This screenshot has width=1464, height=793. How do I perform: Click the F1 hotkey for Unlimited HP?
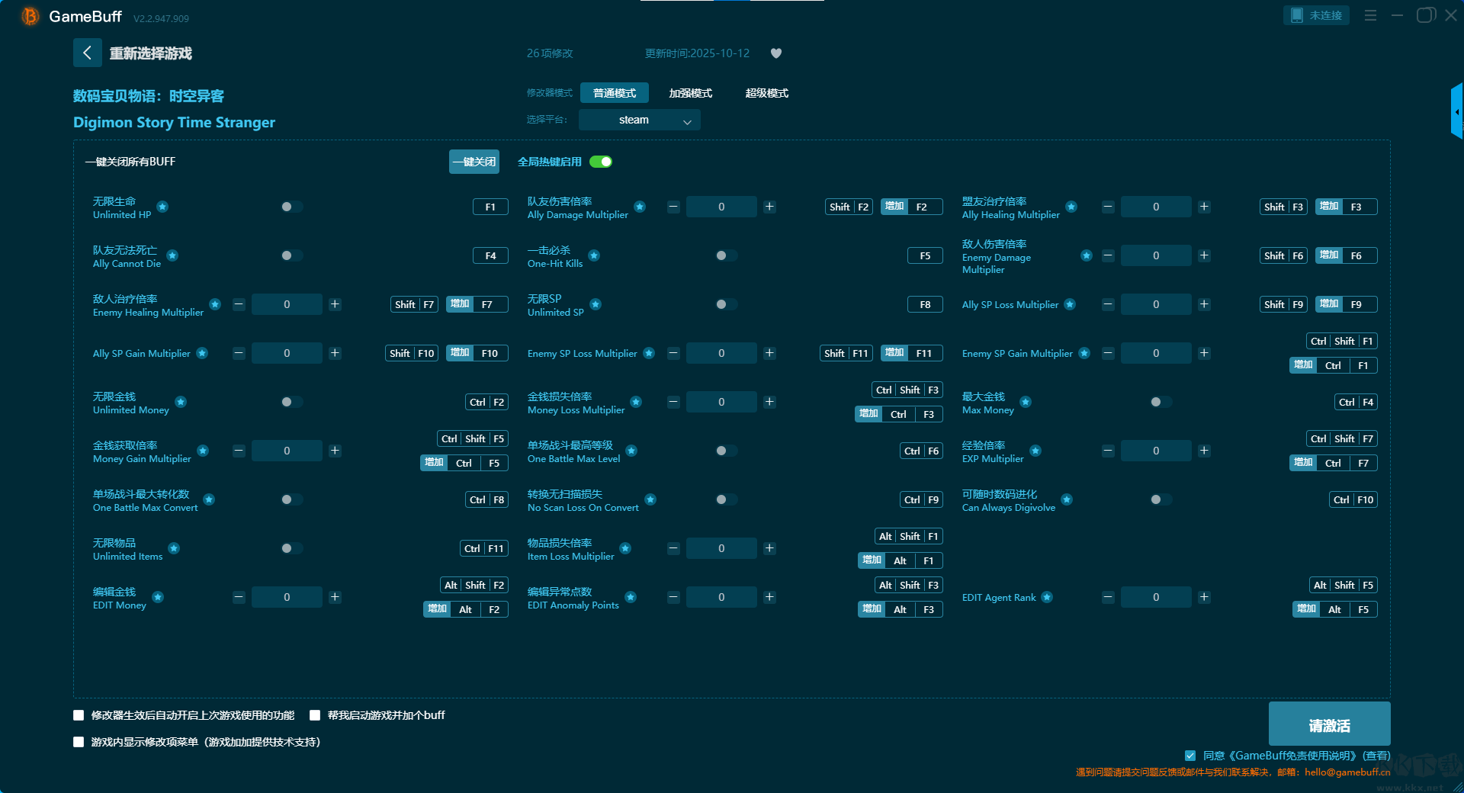click(490, 207)
